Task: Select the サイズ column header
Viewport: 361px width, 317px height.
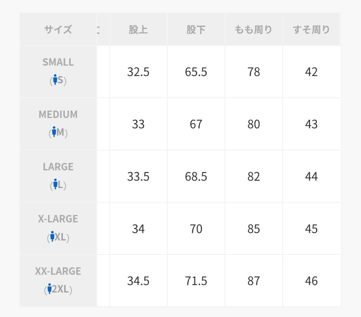Action: tap(58, 30)
